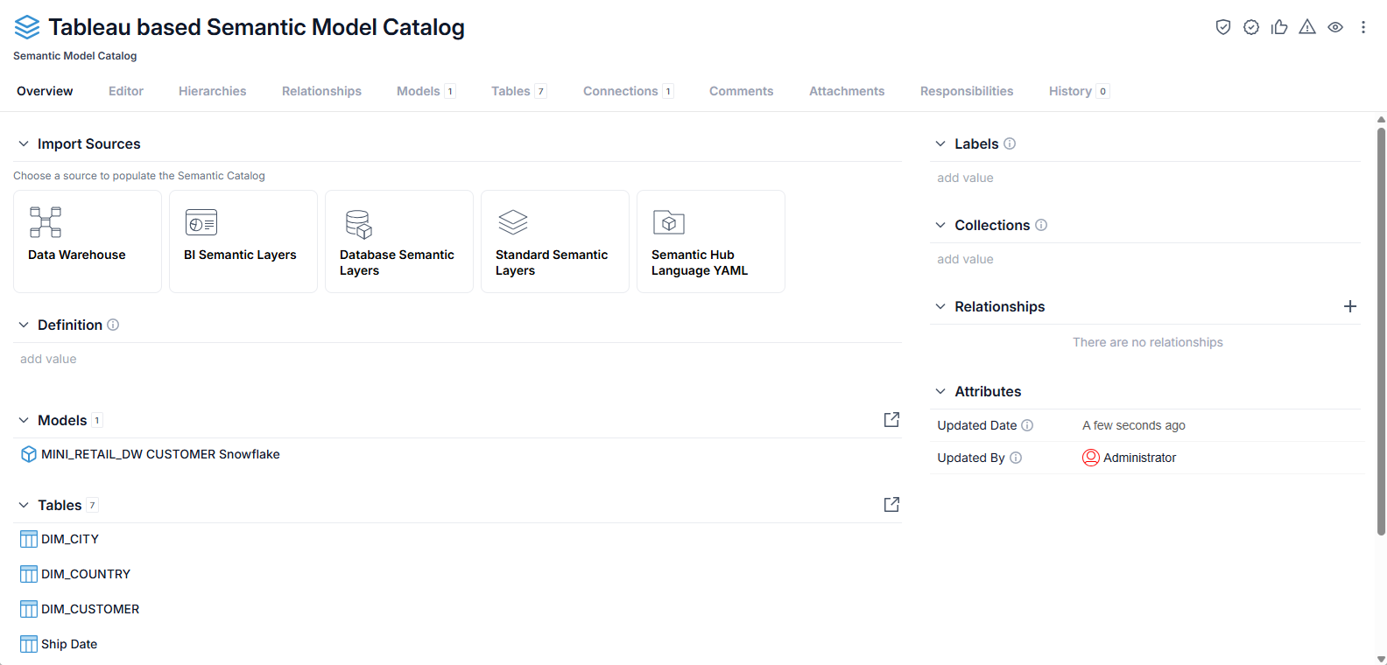Image resolution: width=1387 pixels, height=665 pixels.
Task: Add a relationship with the plus icon
Action: coord(1350,306)
